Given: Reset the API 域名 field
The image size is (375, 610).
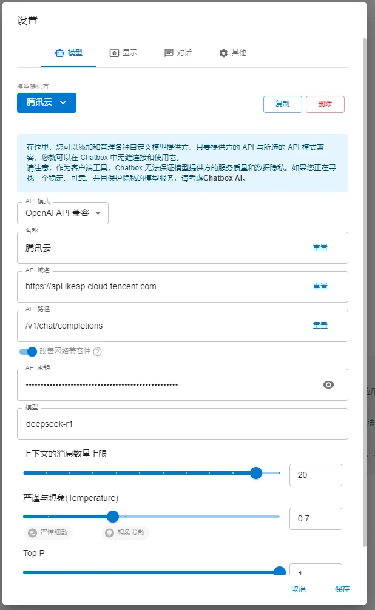Looking at the screenshot, I should pyautogui.click(x=320, y=286).
